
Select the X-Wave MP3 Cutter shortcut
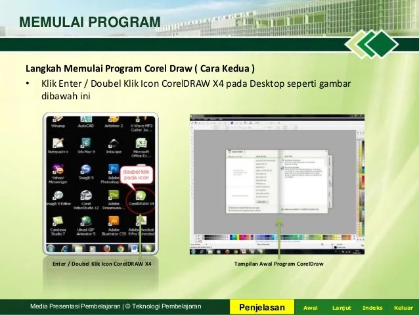(x=141, y=124)
